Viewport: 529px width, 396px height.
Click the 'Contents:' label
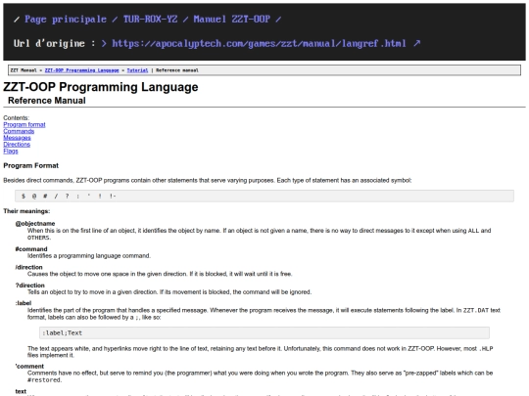pyautogui.click(x=17, y=118)
